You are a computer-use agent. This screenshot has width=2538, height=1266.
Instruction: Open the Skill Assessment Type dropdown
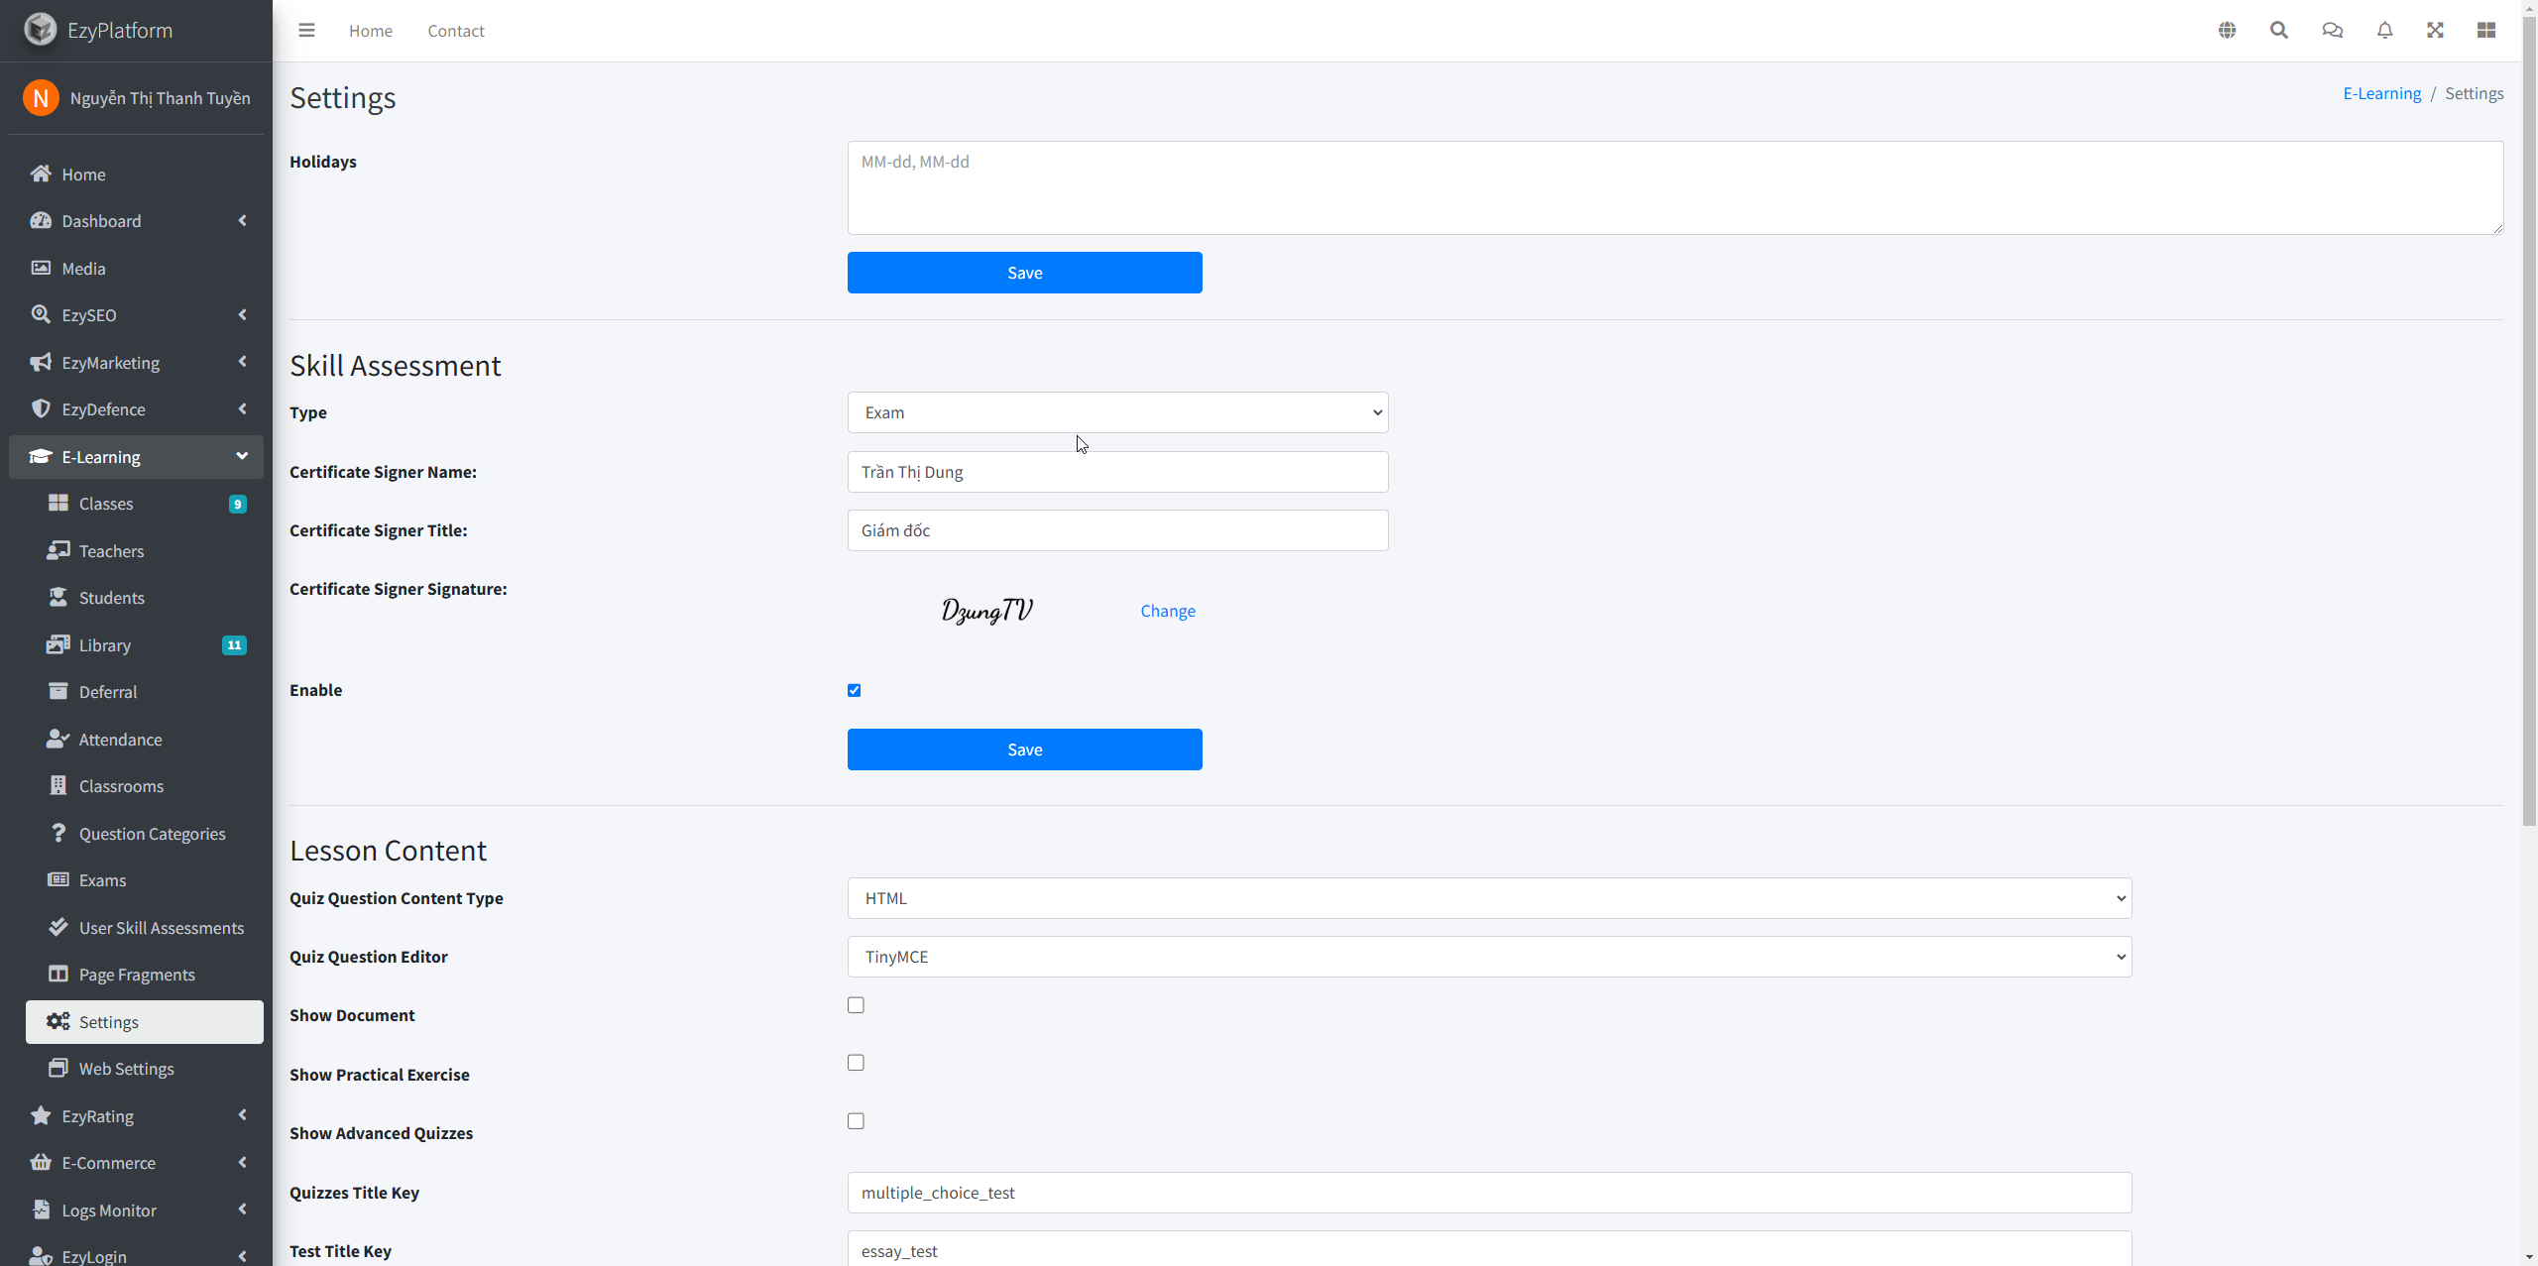tap(1117, 412)
